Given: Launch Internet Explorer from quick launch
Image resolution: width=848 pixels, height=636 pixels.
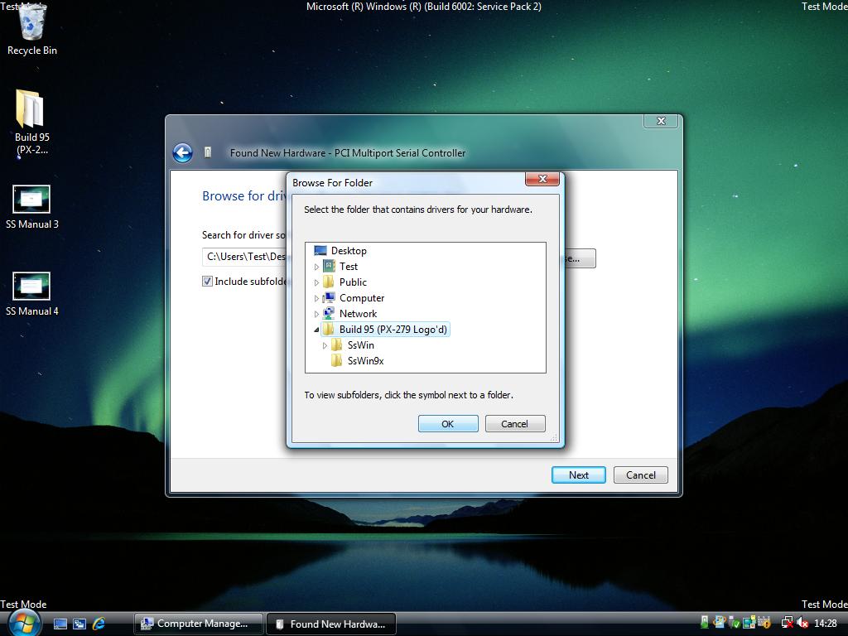Looking at the screenshot, I should point(99,624).
